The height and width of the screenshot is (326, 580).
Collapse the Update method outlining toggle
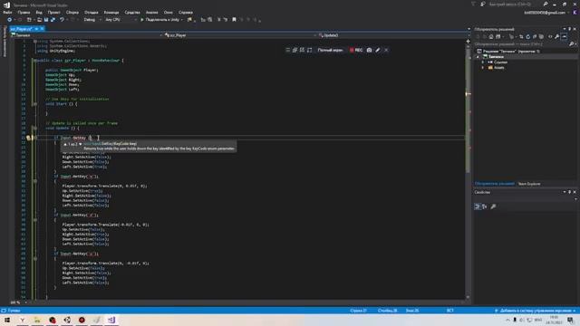[35, 129]
